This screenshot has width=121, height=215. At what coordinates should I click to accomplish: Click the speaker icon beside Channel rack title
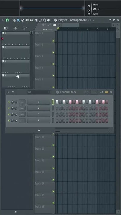click(57, 92)
